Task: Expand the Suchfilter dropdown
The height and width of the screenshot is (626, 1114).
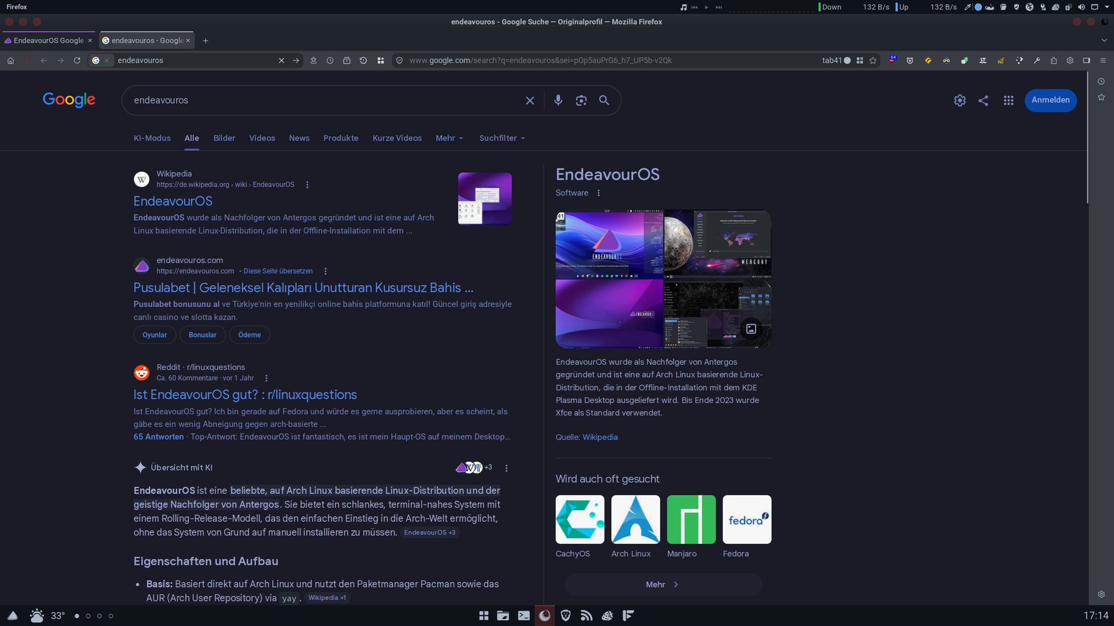Action: pyautogui.click(x=502, y=138)
